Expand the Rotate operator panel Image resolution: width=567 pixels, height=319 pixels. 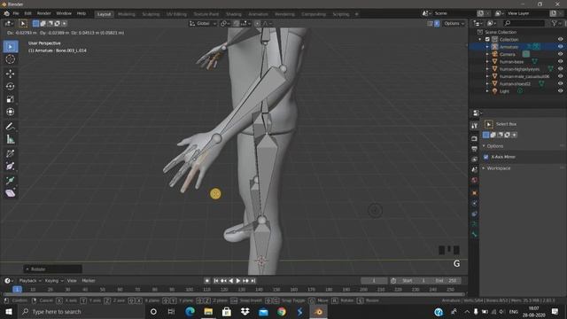coord(53,269)
